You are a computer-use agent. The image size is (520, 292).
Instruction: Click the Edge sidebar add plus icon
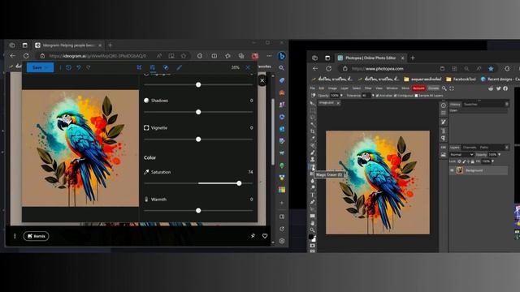(x=282, y=203)
